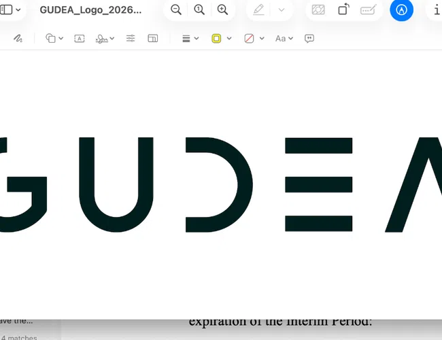
Task: Select the highlight pen tool
Action: click(x=258, y=10)
